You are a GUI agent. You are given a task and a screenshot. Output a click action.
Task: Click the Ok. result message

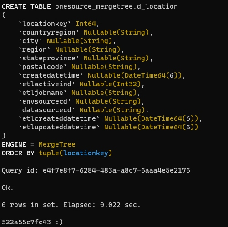tap(8, 188)
